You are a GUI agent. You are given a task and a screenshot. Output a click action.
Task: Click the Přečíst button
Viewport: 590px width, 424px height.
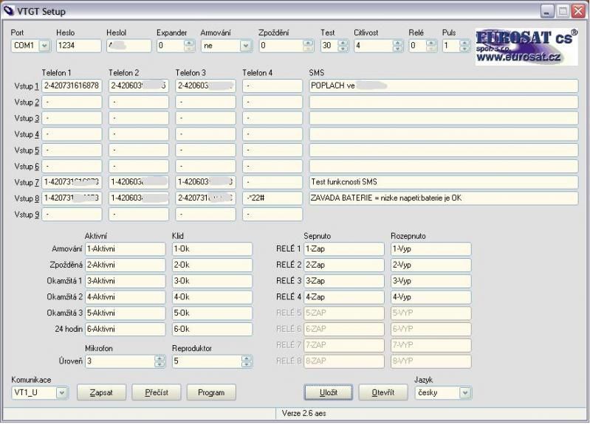[x=156, y=392]
